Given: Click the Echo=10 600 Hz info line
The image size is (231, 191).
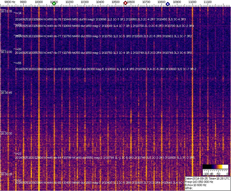Looking at the screenshot, I should click(195, 185).
